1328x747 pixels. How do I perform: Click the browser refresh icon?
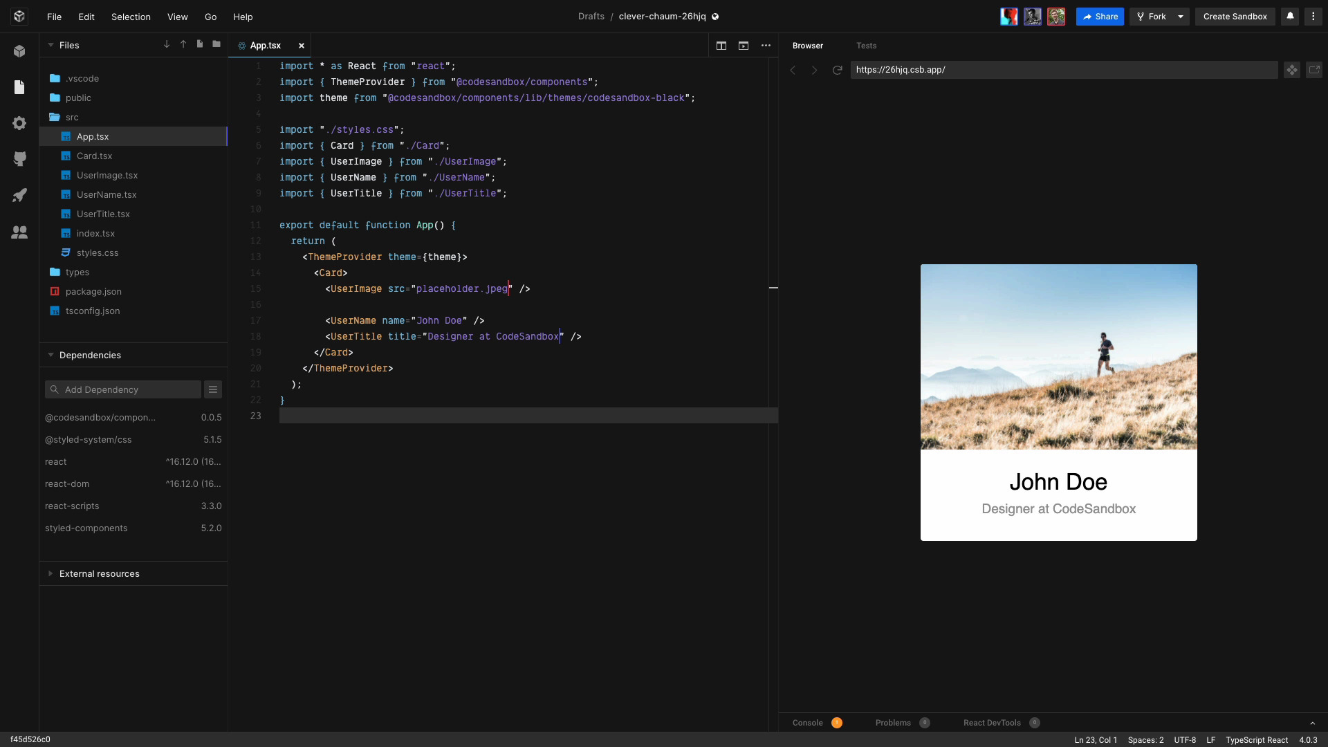pyautogui.click(x=838, y=71)
